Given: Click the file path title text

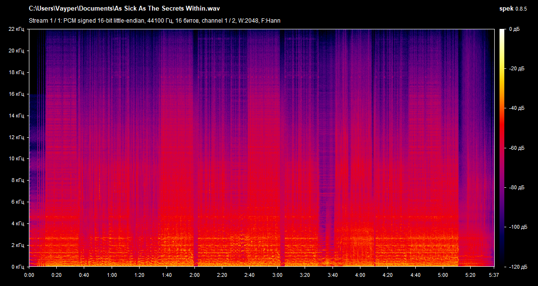Looking at the screenshot, I should click(124, 9).
